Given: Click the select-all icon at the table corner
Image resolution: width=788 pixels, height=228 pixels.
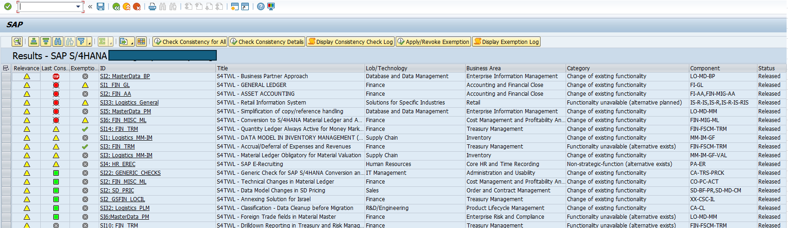Looking at the screenshot, I should pyautogui.click(x=6, y=68).
